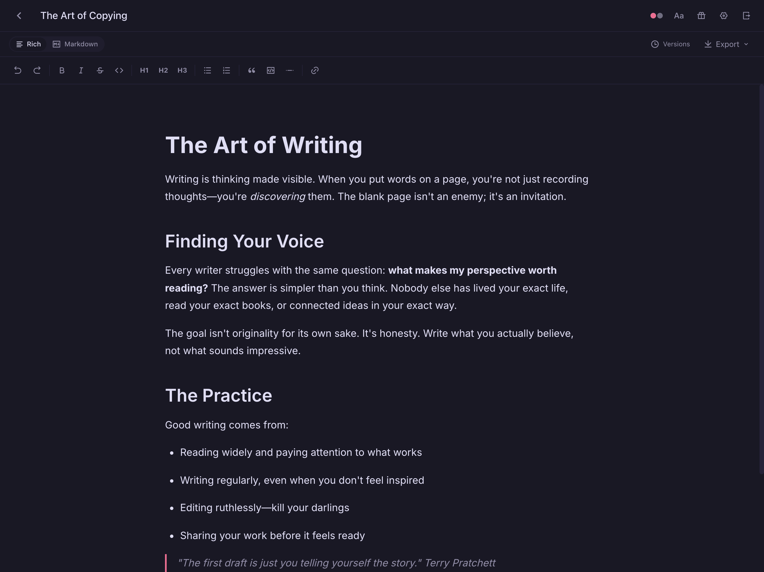The width and height of the screenshot is (764, 572).
Task: Select the pink theme color dot
Action: 653,16
